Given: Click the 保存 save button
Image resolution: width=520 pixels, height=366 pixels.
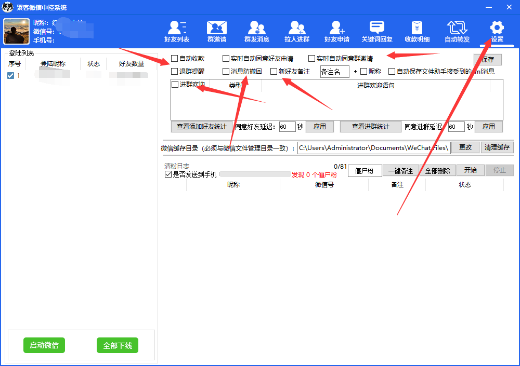Looking at the screenshot, I should pyautogui.click(x=487, y=59).
